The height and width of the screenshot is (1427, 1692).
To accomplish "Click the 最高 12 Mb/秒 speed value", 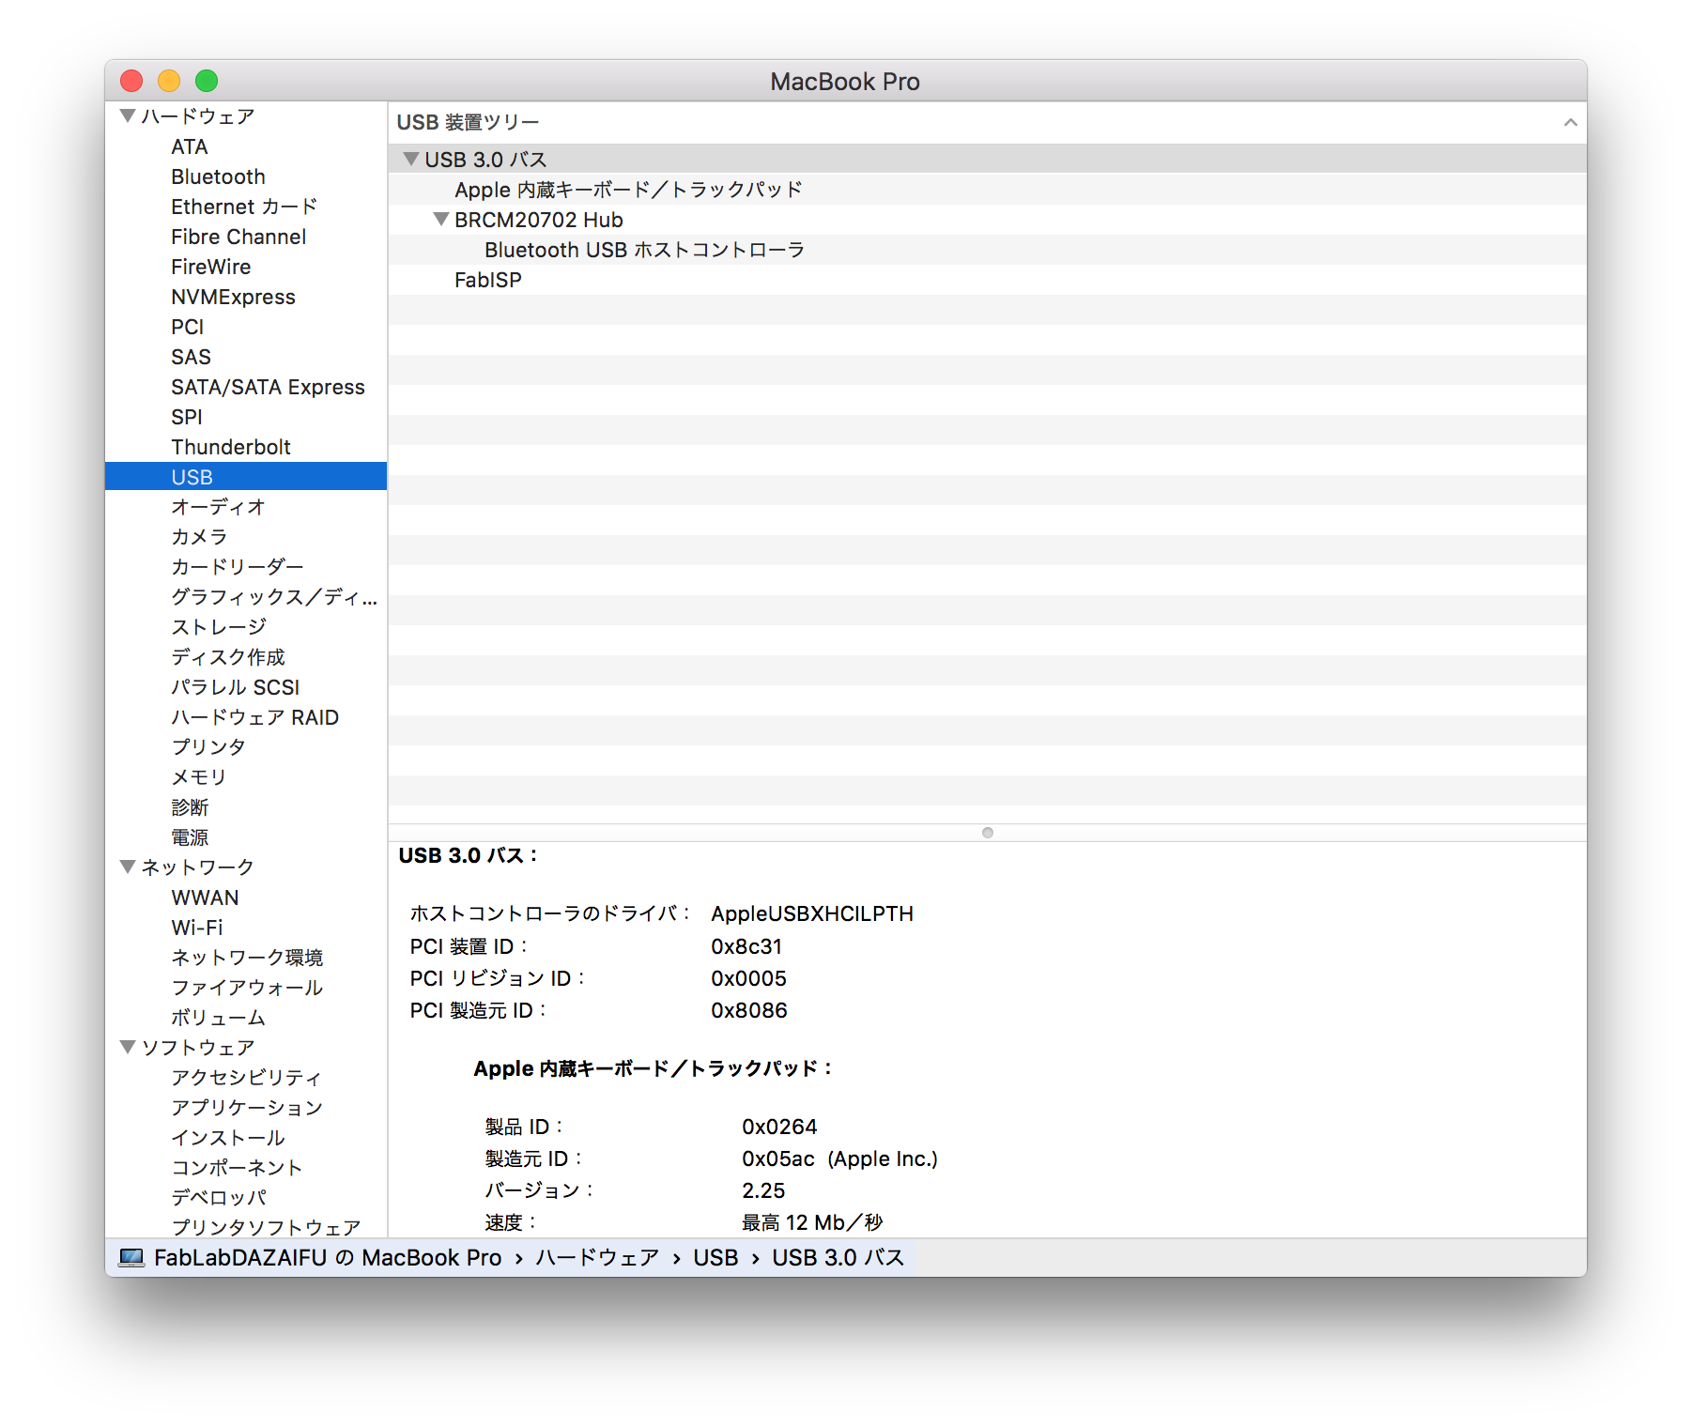I will click(812, 1222).
